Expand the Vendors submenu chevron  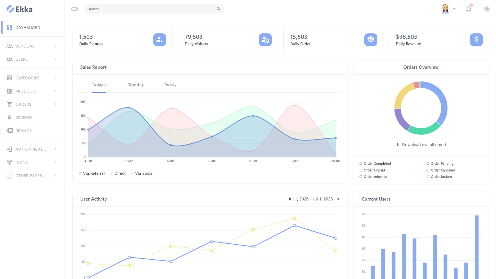pyautogui.click(x=55, y=46)
